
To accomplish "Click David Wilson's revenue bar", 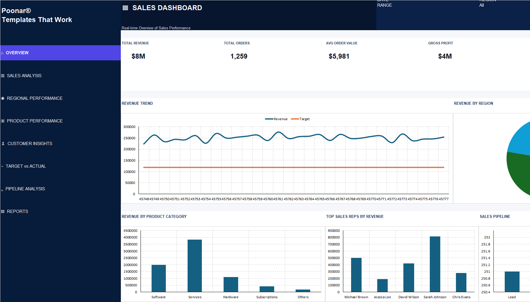I will 409,278.
